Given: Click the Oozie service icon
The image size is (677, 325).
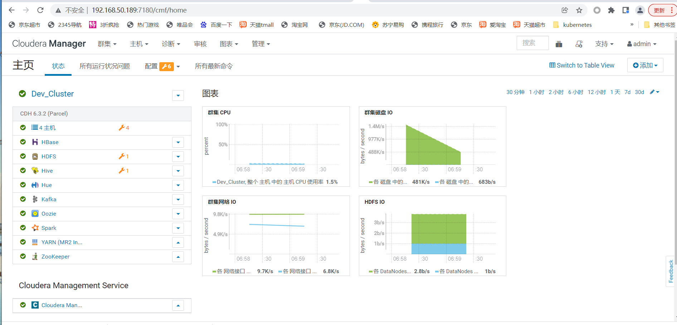Looking at the screenshot, I should (x=35, y=213).
